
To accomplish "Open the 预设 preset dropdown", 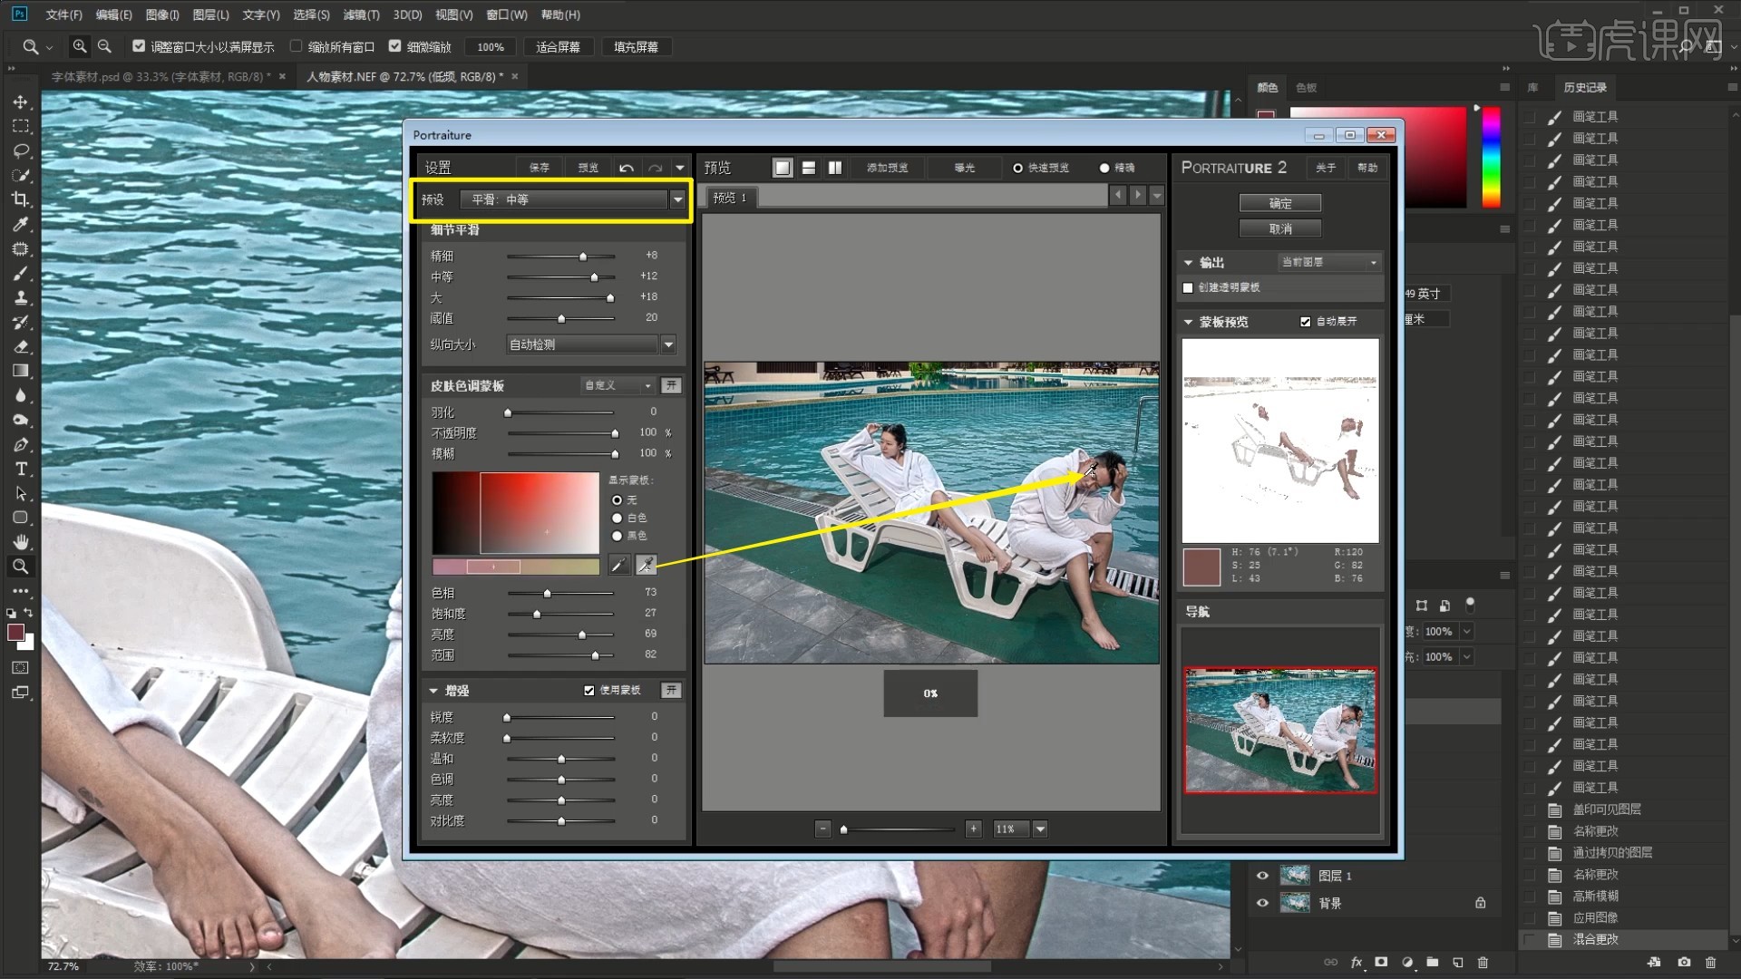I will (676, 199).
